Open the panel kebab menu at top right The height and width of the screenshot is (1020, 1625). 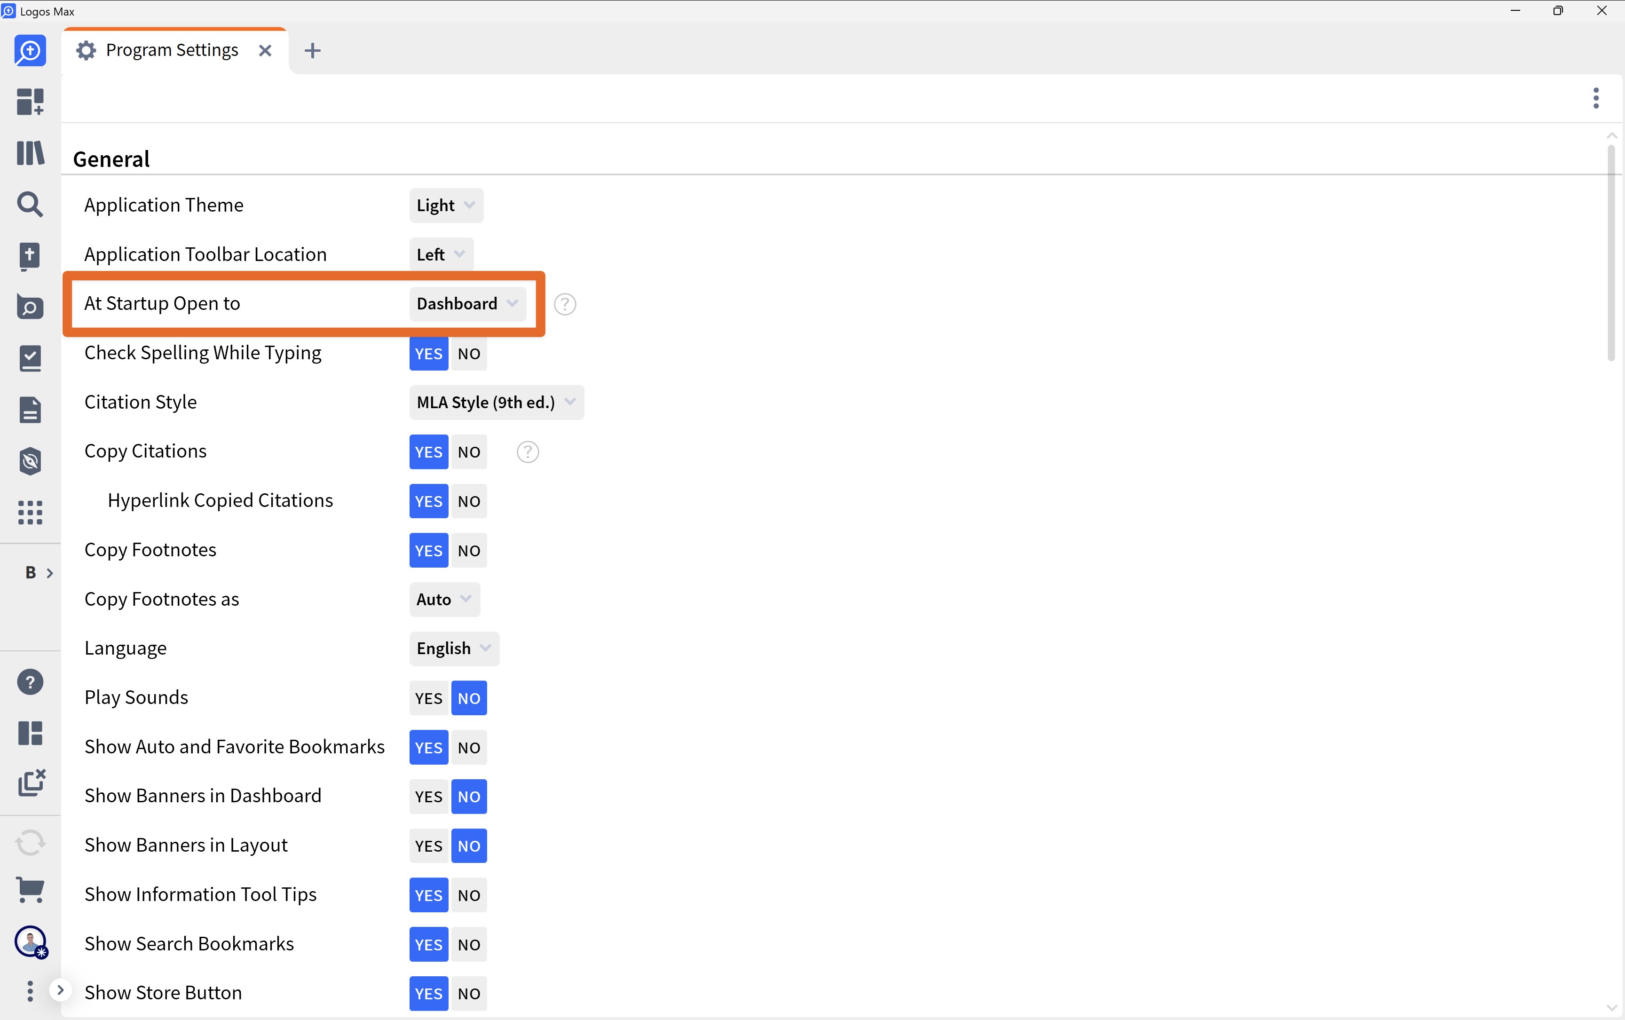(1596, 98)
